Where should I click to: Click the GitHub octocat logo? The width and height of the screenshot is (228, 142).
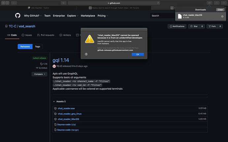tap(18, 15)
